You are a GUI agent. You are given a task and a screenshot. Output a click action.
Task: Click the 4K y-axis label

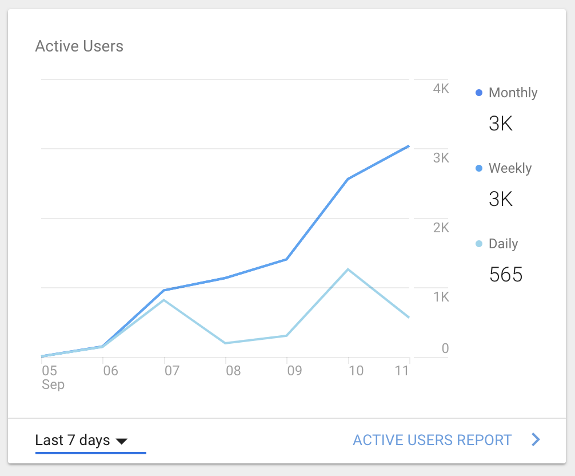pyautogui.click(x=441, y=89)
